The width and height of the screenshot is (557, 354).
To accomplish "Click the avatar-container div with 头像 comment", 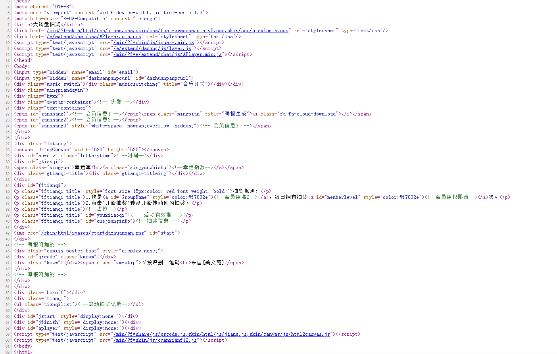I will [x=82, y=102].
